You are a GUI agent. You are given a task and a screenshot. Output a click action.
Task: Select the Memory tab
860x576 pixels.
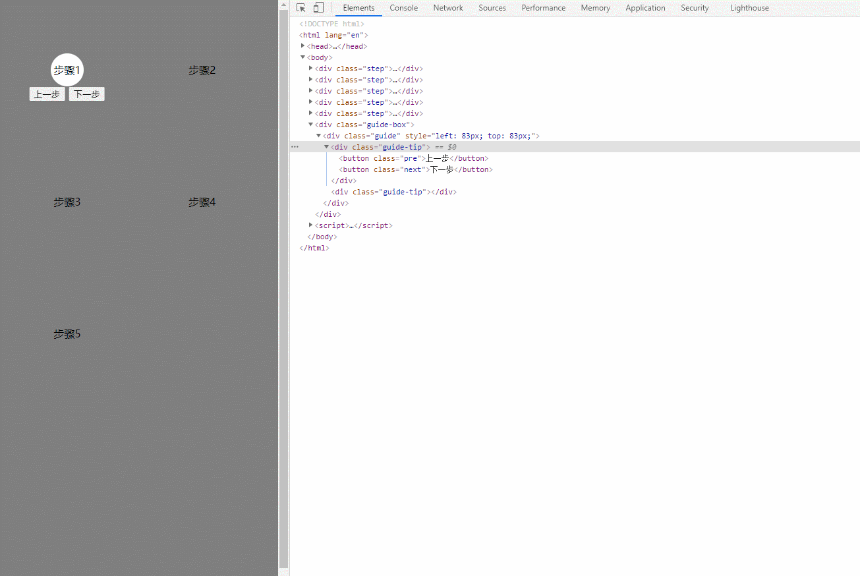click(x=596, y=8)
